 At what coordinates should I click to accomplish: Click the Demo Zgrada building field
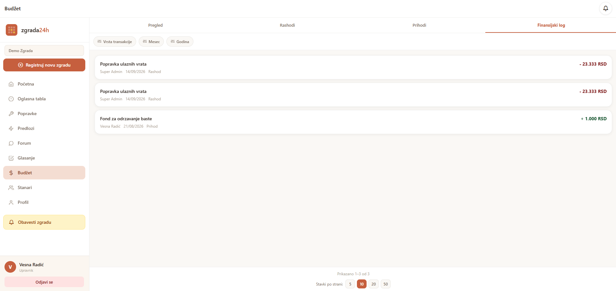[44, 50]
